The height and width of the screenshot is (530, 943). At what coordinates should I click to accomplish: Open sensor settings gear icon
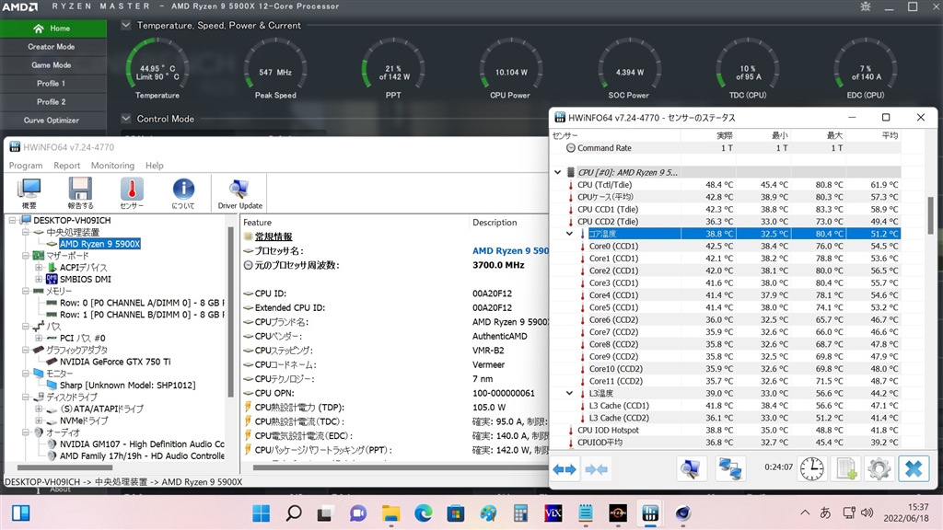(x=879, y=468)
